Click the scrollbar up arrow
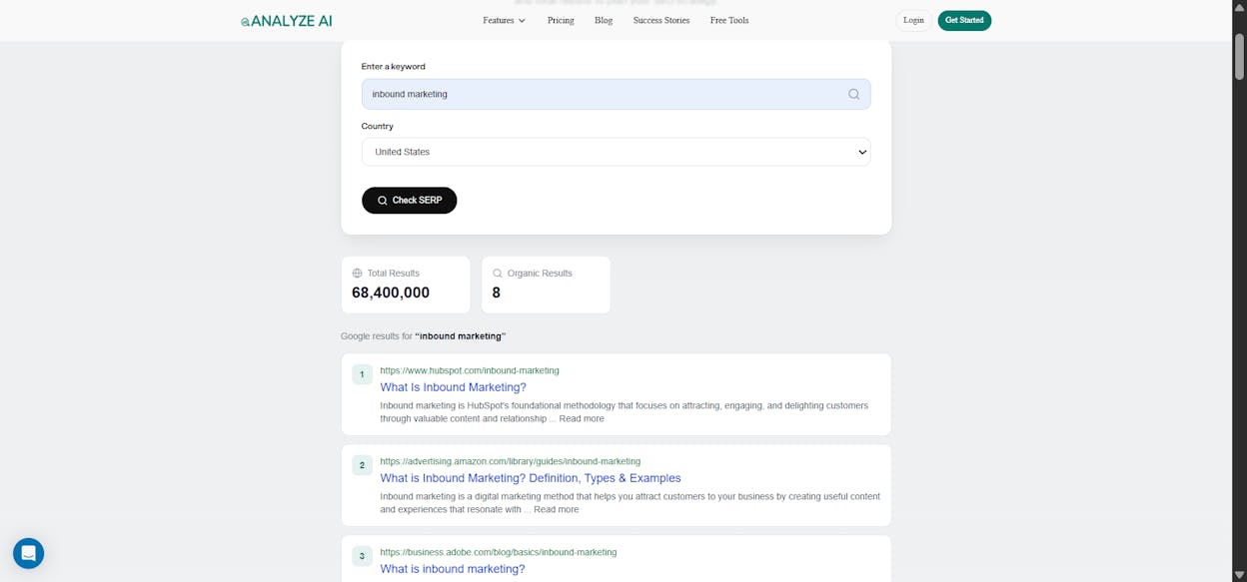This screenshot has height=582, width=1247. click(x=1239, y=7)
